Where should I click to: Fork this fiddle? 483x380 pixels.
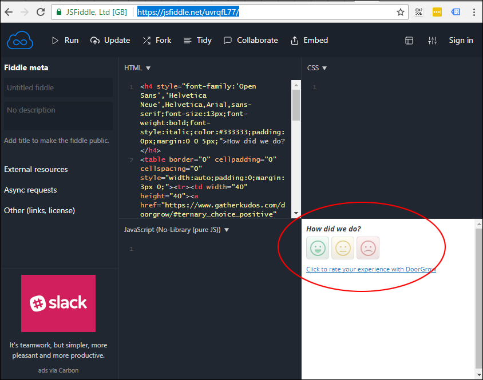(x=157, y=41)
